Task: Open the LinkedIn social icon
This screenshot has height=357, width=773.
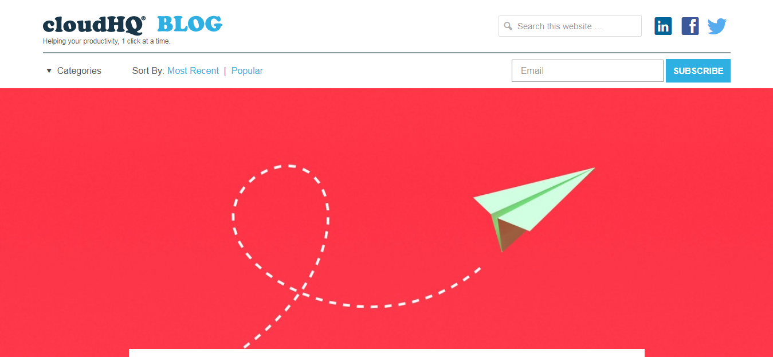Action: [663, 26]
